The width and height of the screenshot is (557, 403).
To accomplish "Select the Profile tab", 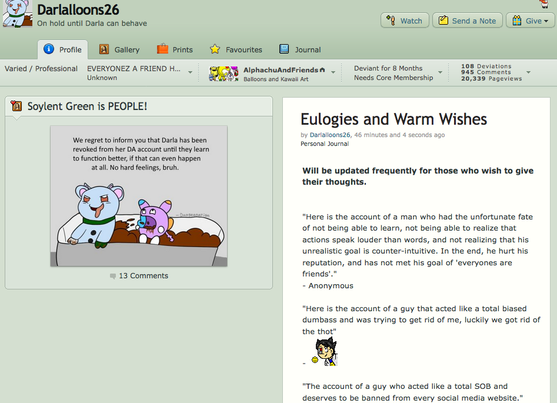I will tap(63, 50).
